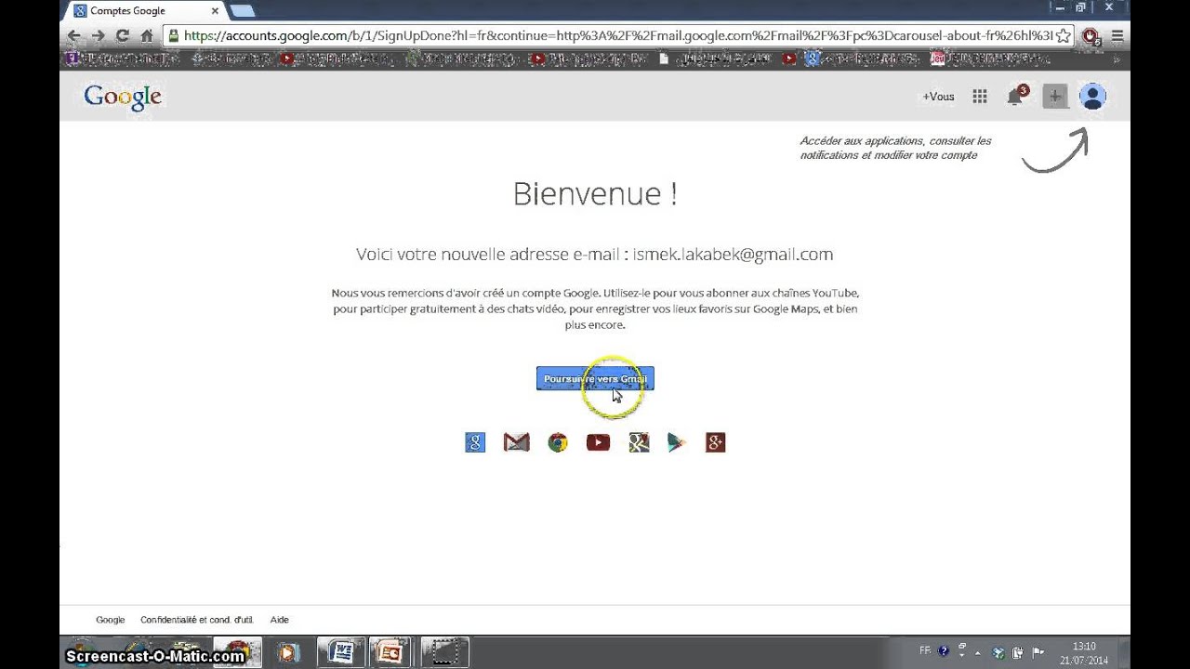Click Poursuivre vers Gmail button

[595, 378]
